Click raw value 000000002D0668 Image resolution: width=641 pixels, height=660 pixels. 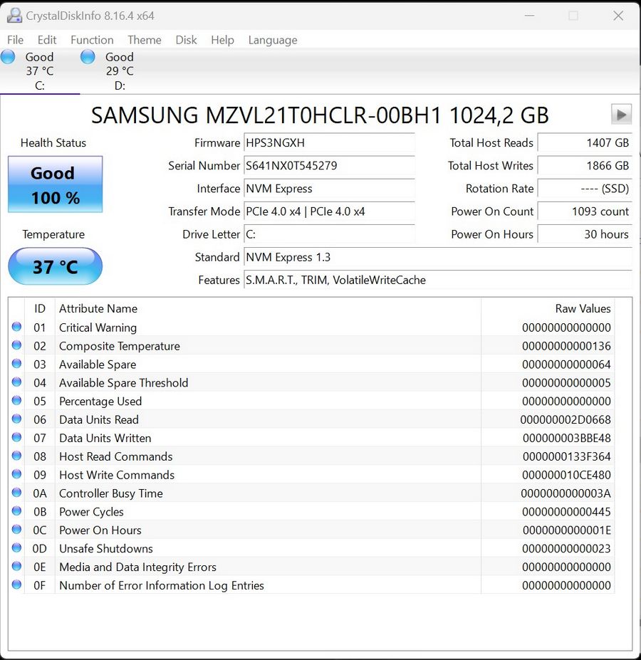(x=566, y=419)
